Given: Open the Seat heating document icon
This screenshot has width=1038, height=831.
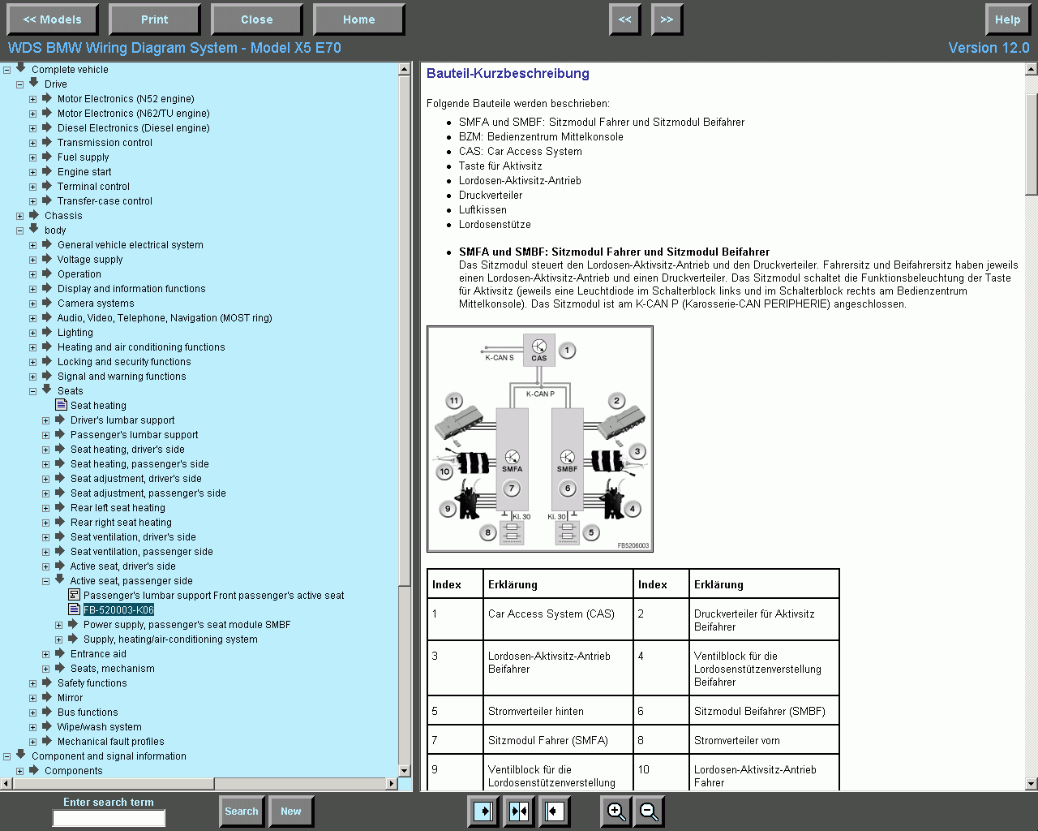Looking at the screenshot, I should (62, 405).
